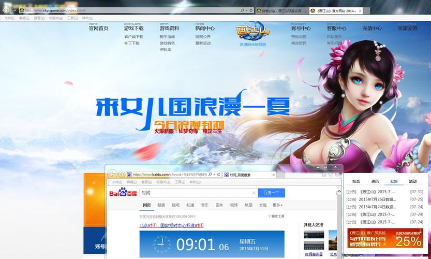
Task: Click 玩家交流 navigation heading
Action: click(x=408, y=28)
